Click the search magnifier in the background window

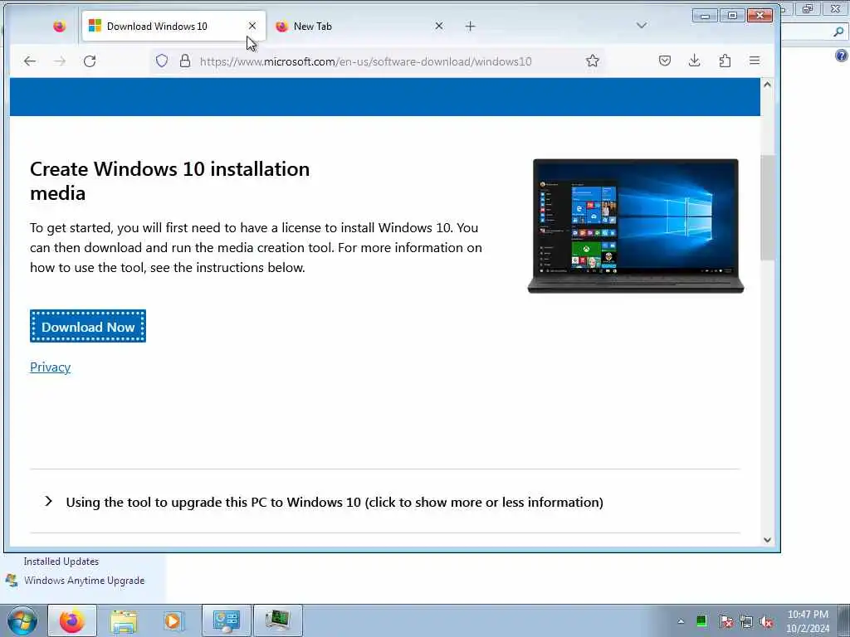pos(838,32)
